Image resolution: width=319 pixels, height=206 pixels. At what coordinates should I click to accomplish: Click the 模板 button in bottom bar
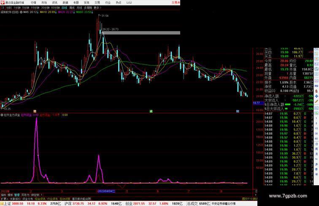[10, 195]
